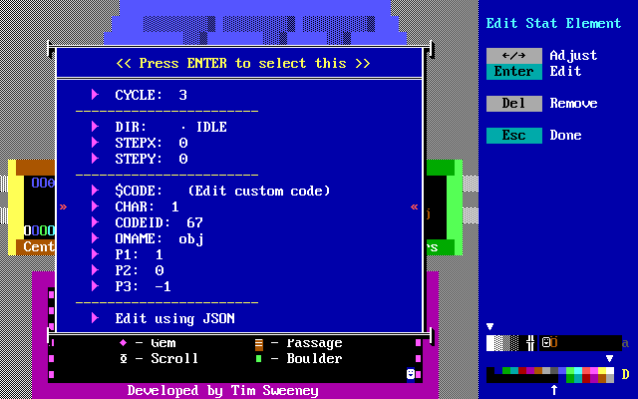Click the Scroll symbol in the legend
The width and height of the screenshot is (638, 399).
tap(124, 359)
